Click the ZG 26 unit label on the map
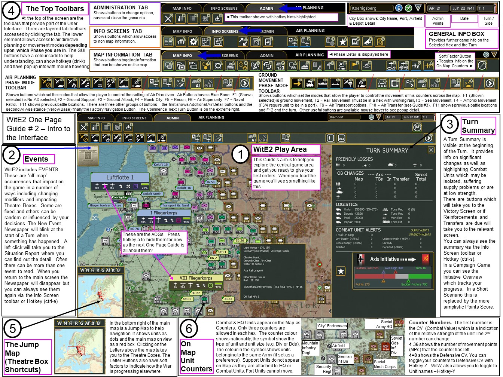Screen dimensions: 503x377 [x=240, y=240]
